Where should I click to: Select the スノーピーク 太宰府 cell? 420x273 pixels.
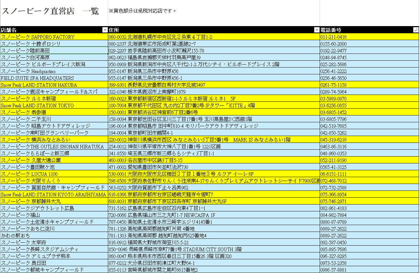54,243
